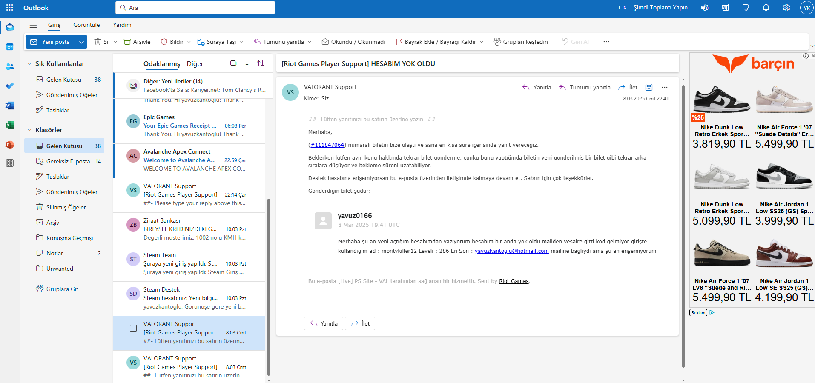Open Bayrak Ekle dropdown arrow
The width and height of the screenshot is (815, 383).
[482, 42]
